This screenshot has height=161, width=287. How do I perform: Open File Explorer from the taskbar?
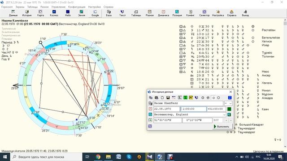click(109, 157)
